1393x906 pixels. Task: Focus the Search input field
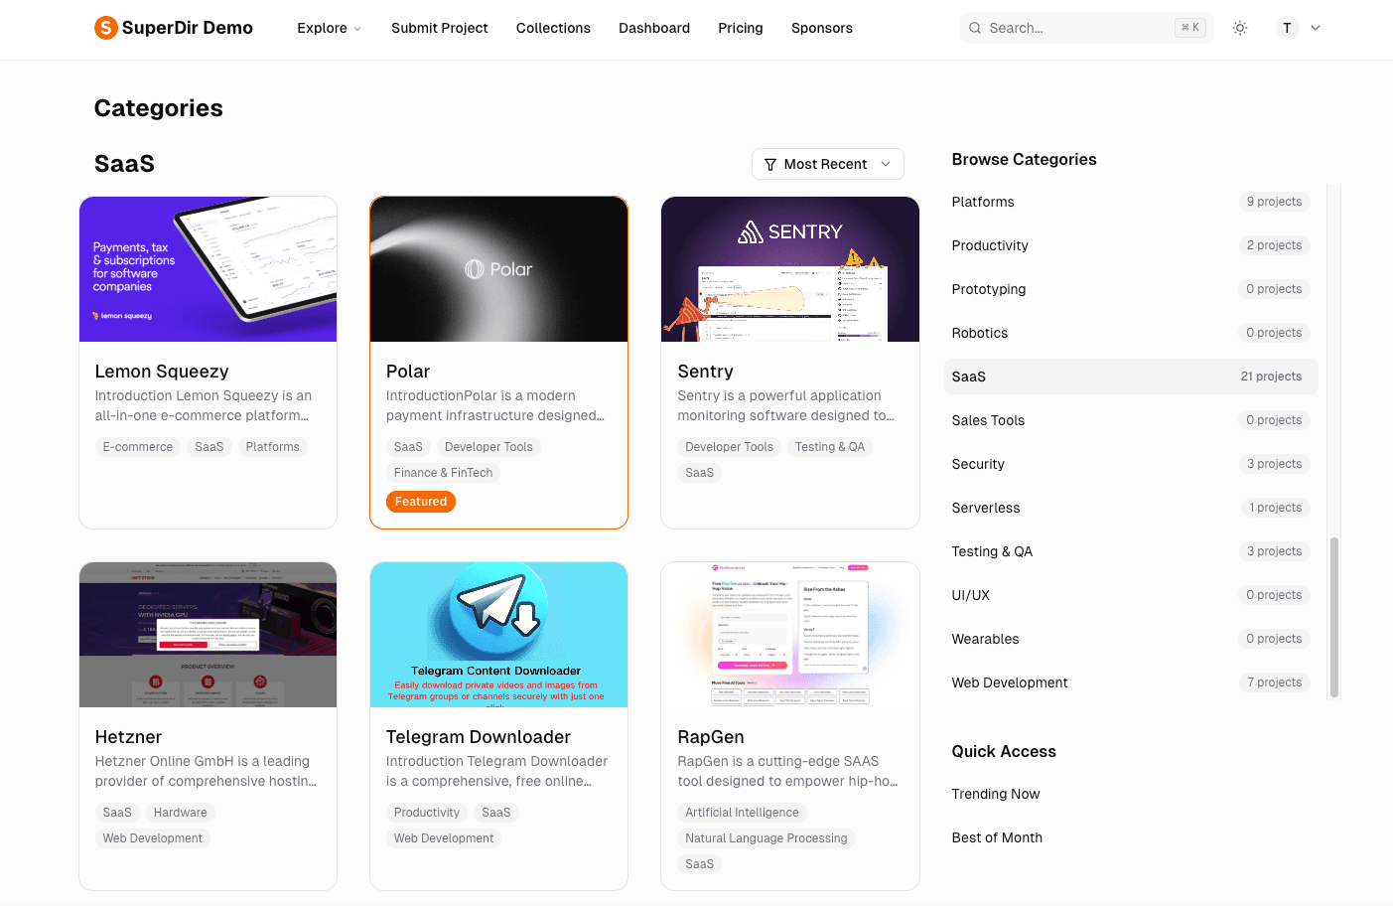pyautogui.click(x=1087, y=28)
